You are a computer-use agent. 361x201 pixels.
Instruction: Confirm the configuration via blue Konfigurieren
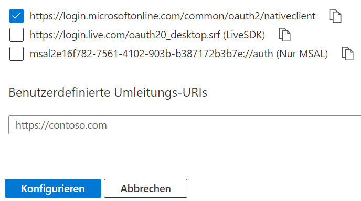click(x=53, y=188)
